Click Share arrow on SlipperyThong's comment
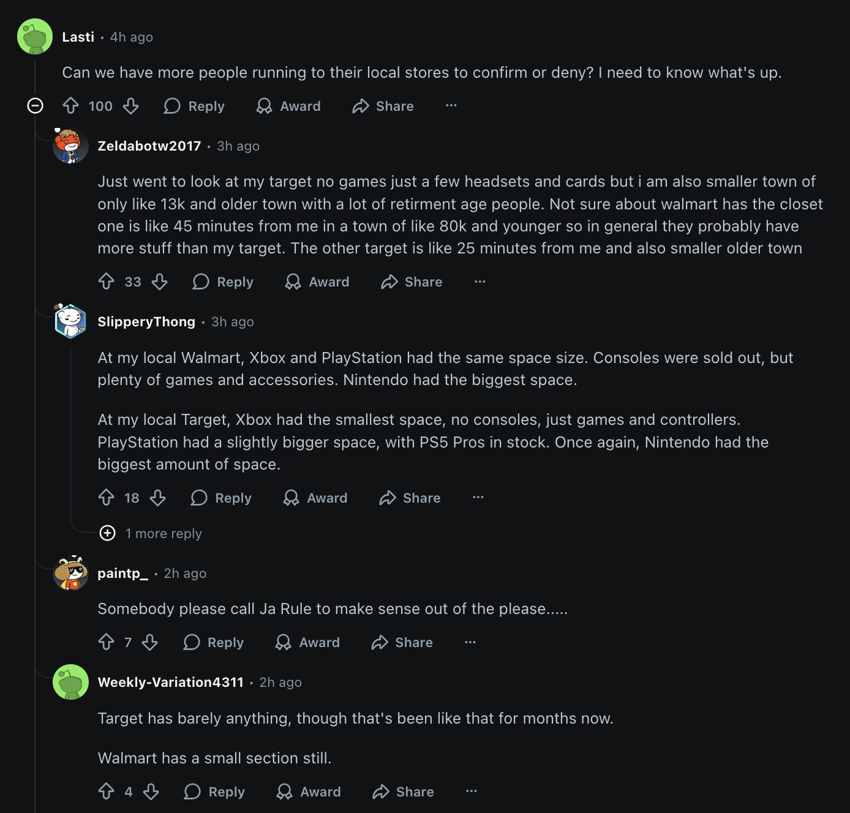 coord(388,498)
